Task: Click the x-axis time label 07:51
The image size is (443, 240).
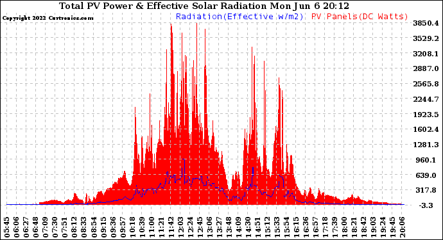Action: [x=65, y=227]
